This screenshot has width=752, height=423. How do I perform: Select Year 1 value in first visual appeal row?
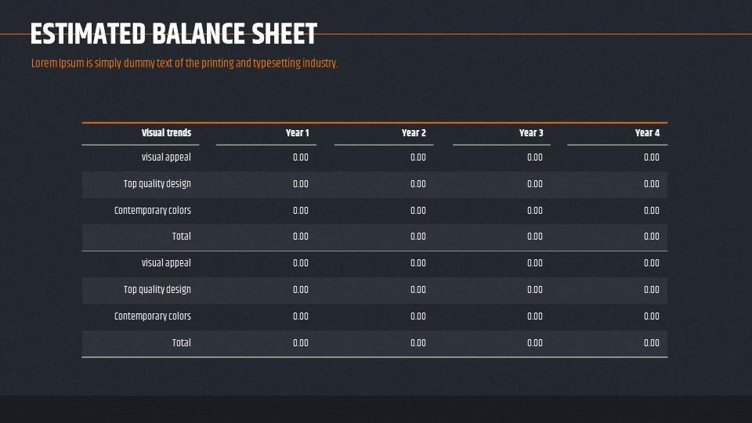point(301,157)
